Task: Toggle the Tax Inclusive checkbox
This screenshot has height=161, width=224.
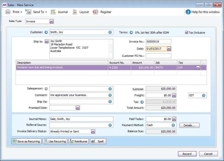Action: click(x=186, y=32)
